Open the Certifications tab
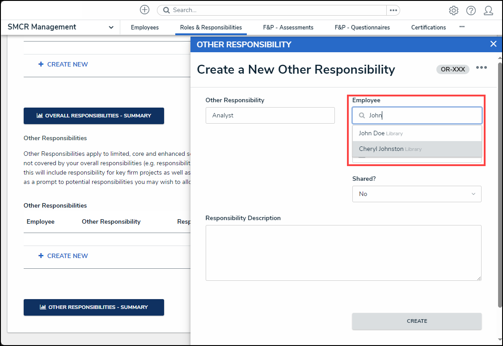Image resolution: width=503 pixels, height=346 pixels. [428, 27]
